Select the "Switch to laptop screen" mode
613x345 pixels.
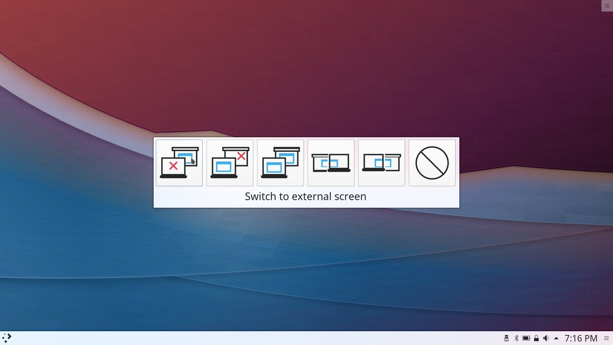(x=229, y=163)
